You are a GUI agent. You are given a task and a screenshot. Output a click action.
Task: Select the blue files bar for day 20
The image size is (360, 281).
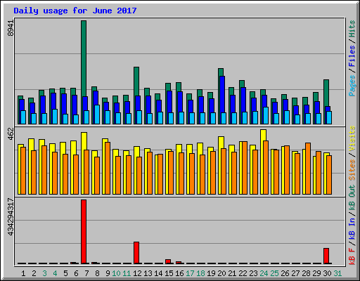[x=222, y=94]
